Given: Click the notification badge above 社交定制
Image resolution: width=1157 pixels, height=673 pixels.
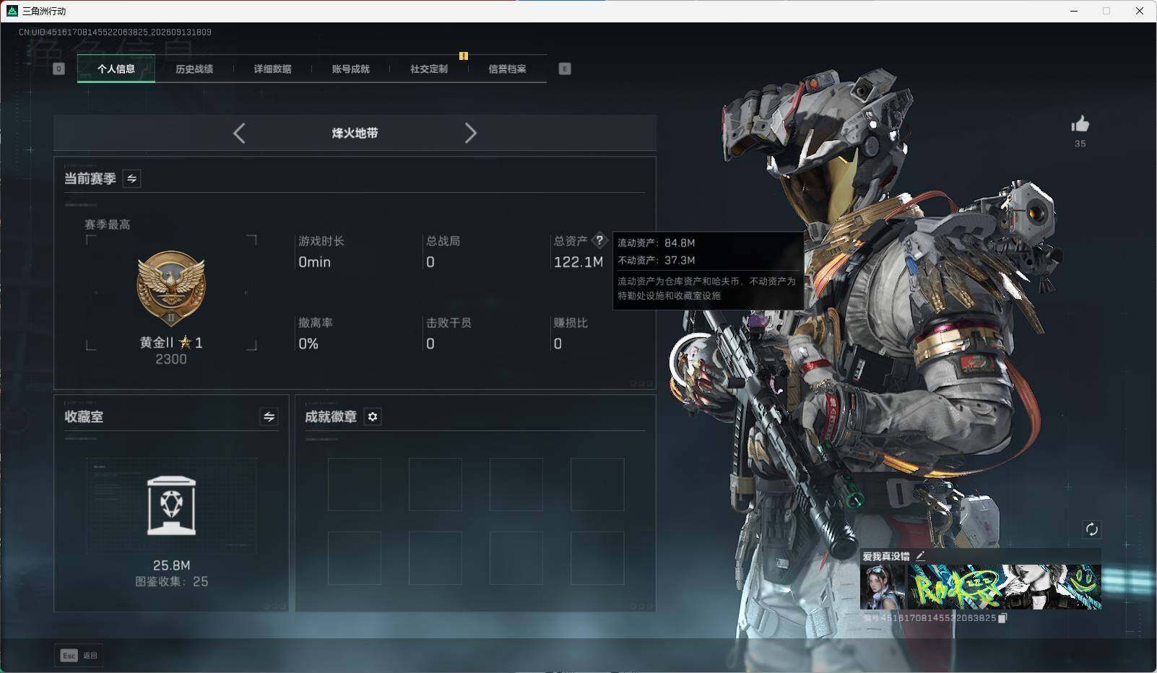Looking at the screenshot, I should click(x=464, y=56).
